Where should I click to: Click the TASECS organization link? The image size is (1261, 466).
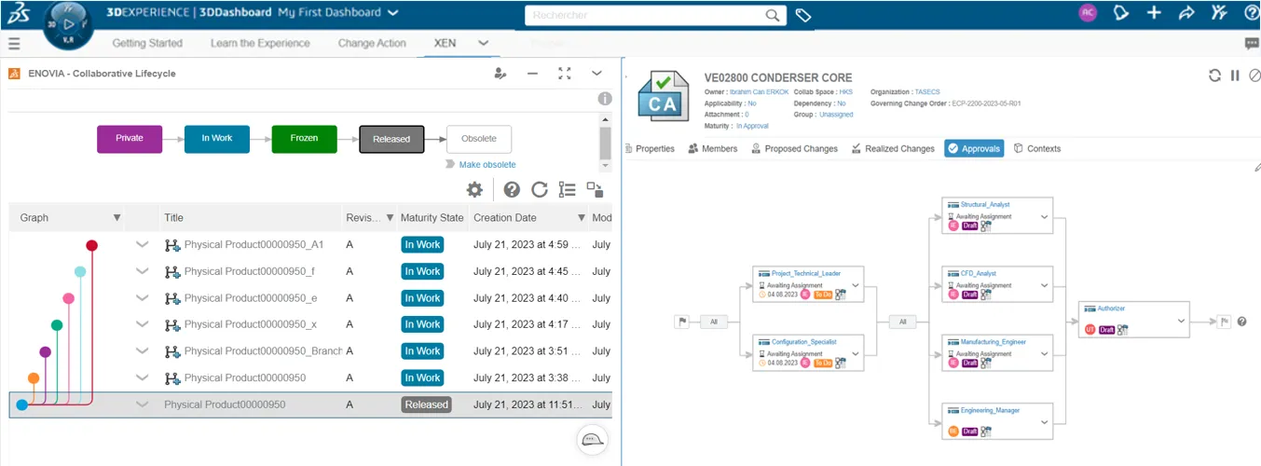(926, 92)
